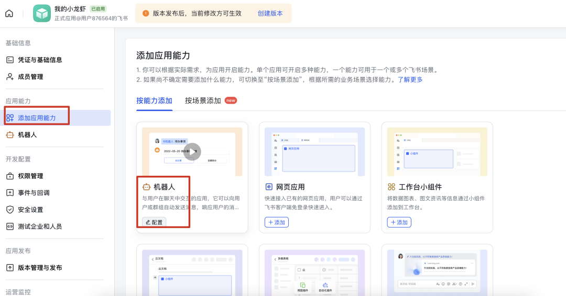This screenshot has height=296, width=566.
Task: Click the orange warning icon in banner
Action: [x=146, y=13]
